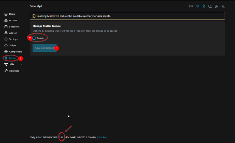Expand the KNX submenu chevron
This screenshot has height=143, width=235.
(22, 64)
